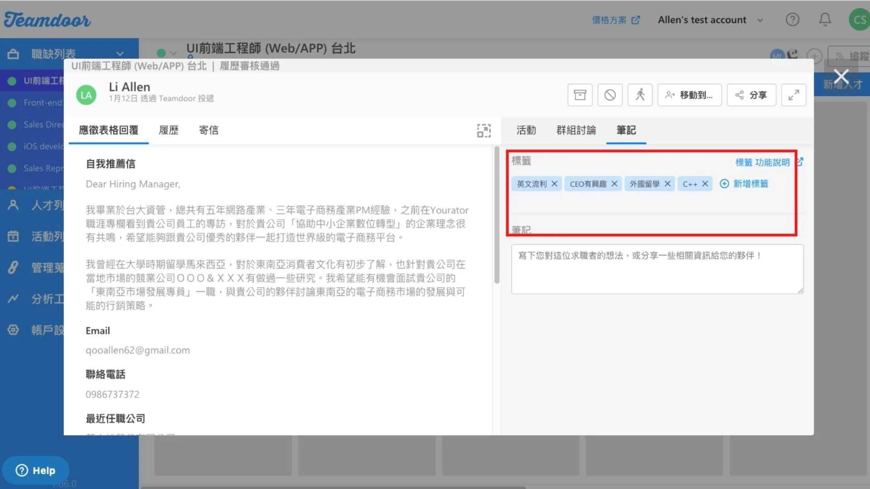870x489 pixels.
Task: Click into the 筆記 note text field
Action: (657, 269)
